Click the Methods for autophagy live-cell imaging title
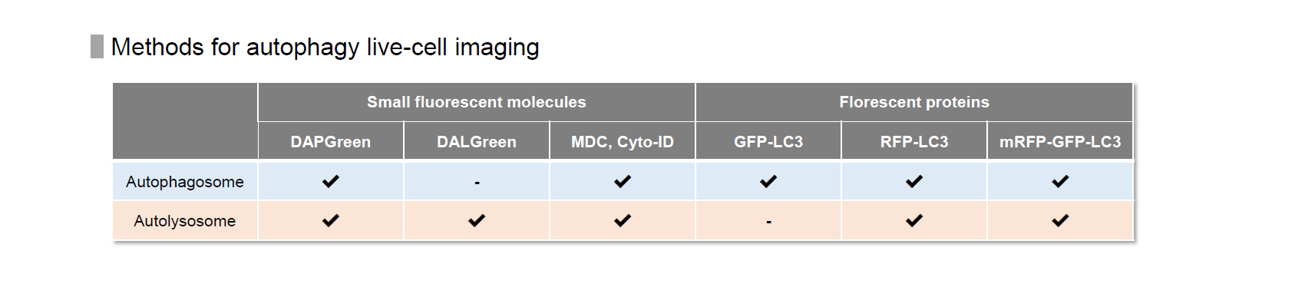Screen dimensions: 1295x287 [325, 47]
